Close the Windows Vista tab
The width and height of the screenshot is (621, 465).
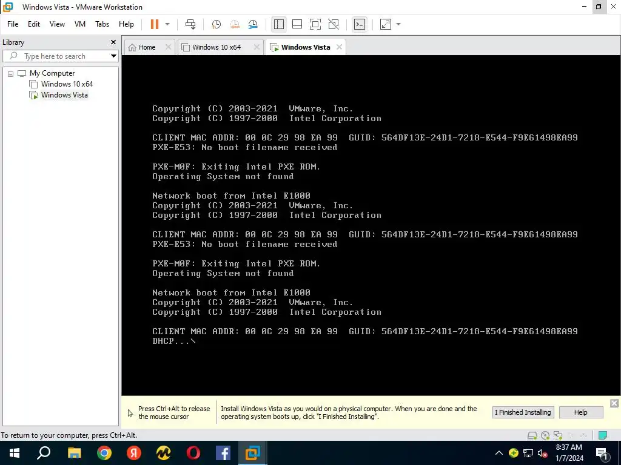[x=339, y=47]
